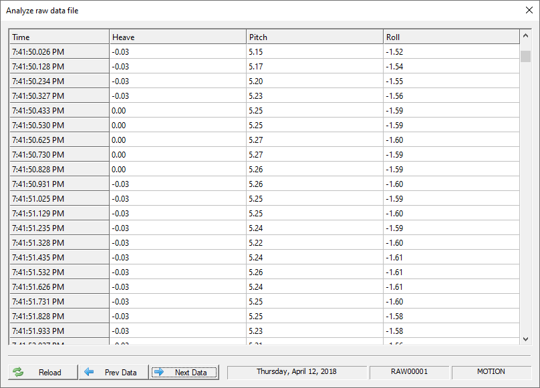Image resolution: width=540 pixels, height=388 pixels.
Task: Select row time 7:41:51.328 PM
Action: (59, 242)
